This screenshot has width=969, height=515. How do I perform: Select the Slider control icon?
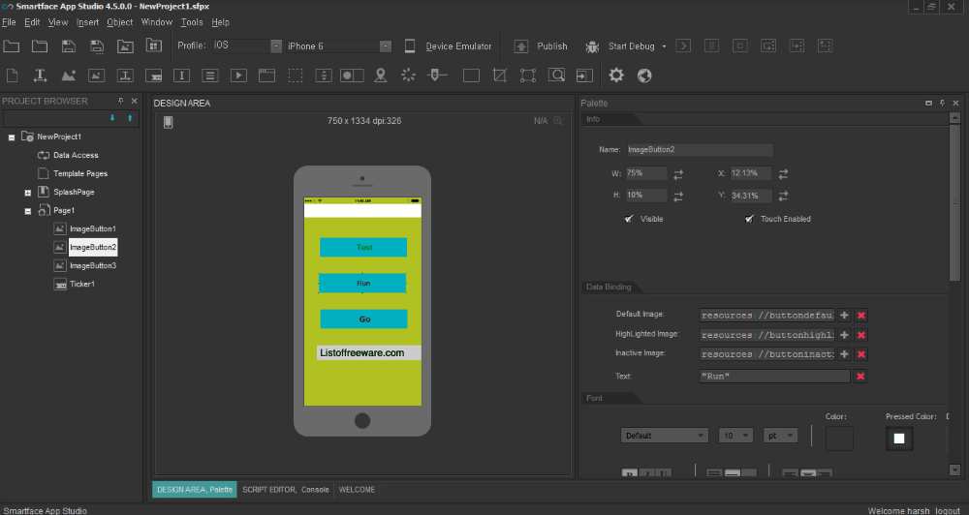point(437,76)
